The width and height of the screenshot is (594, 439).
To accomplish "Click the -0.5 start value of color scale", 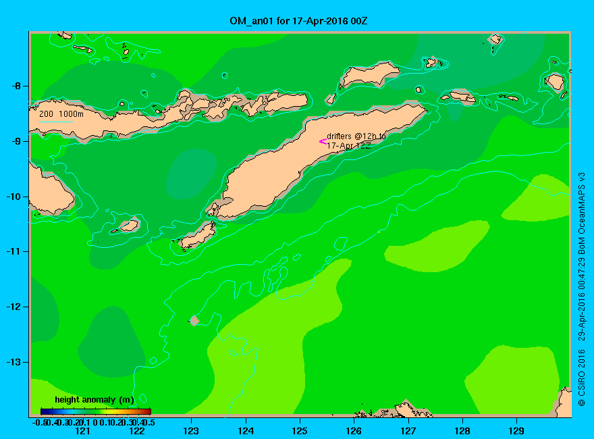I will coord(38,422).
